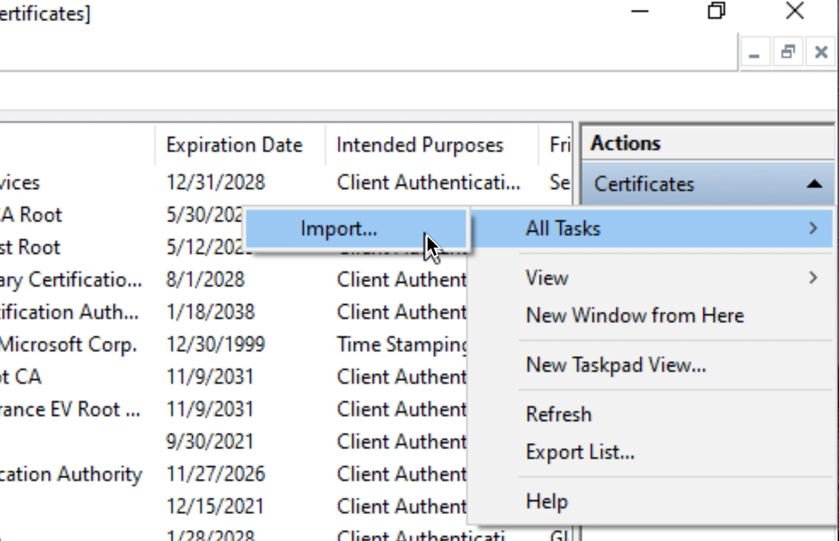The image size is (839, 541).
Task: Minimize the main console window
Action: pyautogui.click(x=640, y=11)
